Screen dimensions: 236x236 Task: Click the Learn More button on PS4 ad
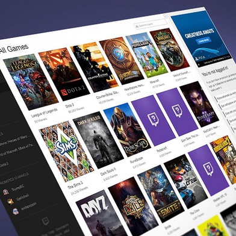203,41
